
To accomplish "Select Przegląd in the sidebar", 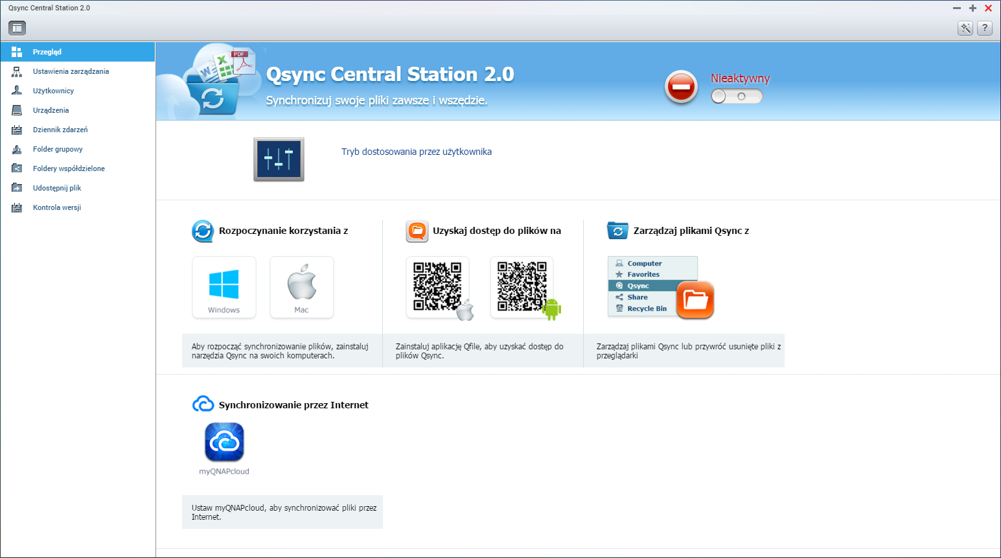I will (78, 52).
